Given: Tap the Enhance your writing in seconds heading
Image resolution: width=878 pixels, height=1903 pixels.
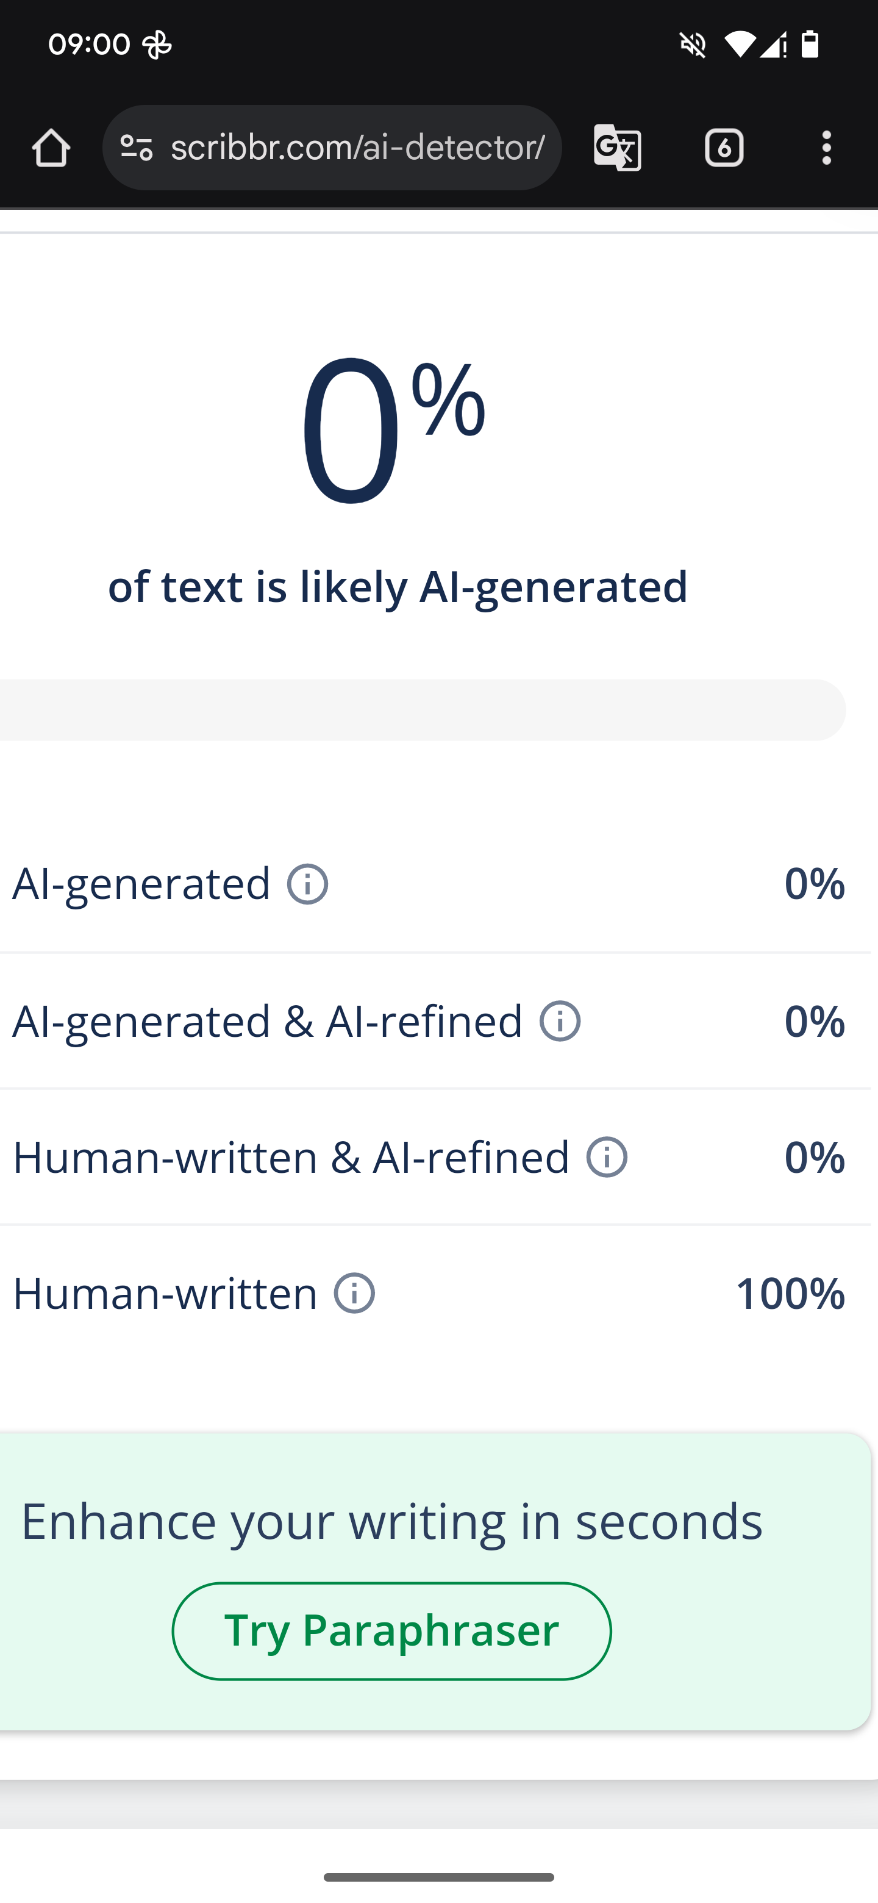Looking at the screenshot, I should pos(391,1521).
